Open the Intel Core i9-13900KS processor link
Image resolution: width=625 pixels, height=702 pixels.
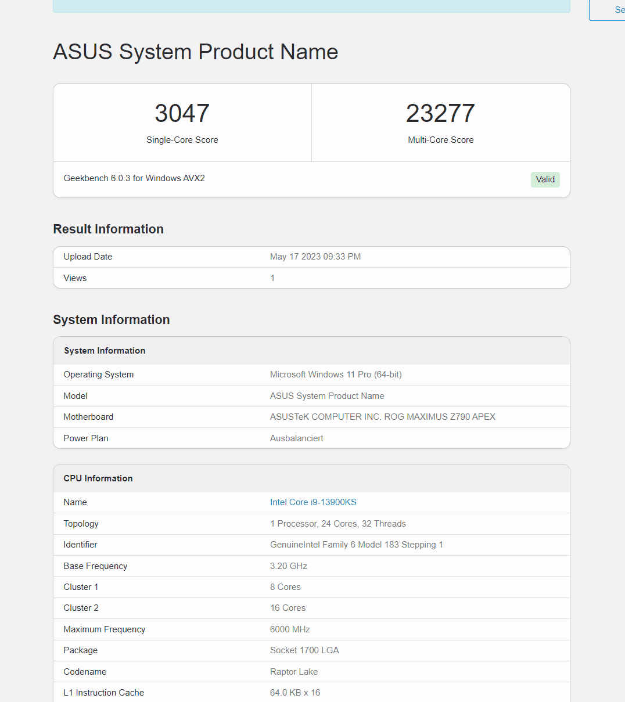313,502
